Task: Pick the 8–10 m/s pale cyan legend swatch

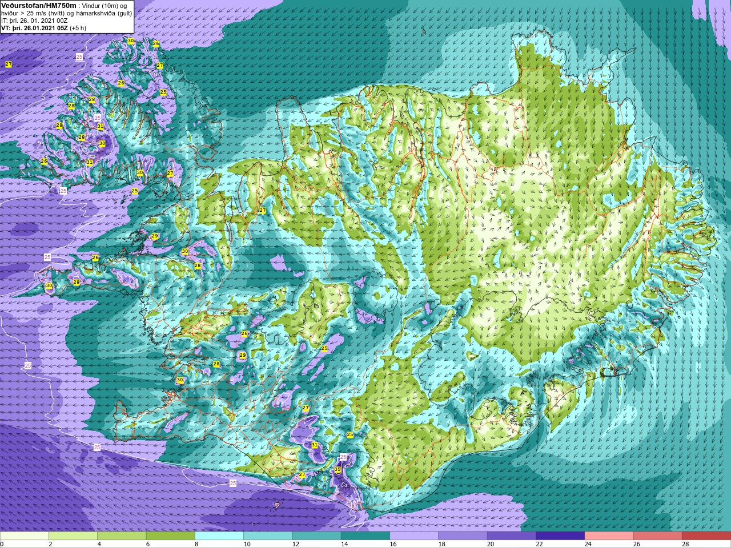Action: (x=219, y=536)
